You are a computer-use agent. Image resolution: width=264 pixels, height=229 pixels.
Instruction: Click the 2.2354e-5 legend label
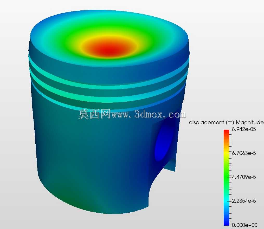[244, 201]
